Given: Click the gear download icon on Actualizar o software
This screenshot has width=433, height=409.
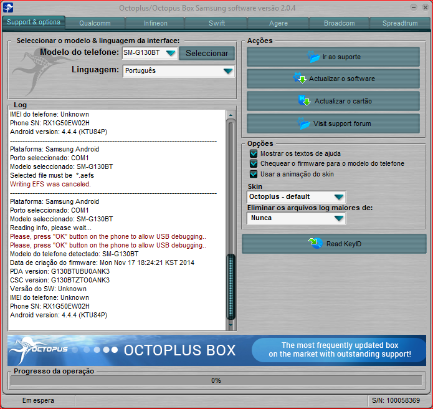Looking at the screenshot, I should (299, 79).
